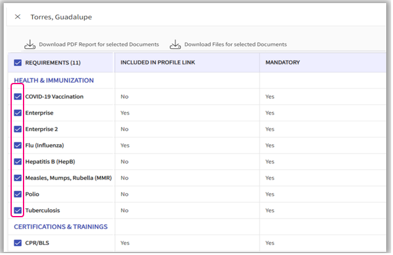393x255 pixels.
Task: Download PDF Report for selected Documents
Action: tap(99, 45)
